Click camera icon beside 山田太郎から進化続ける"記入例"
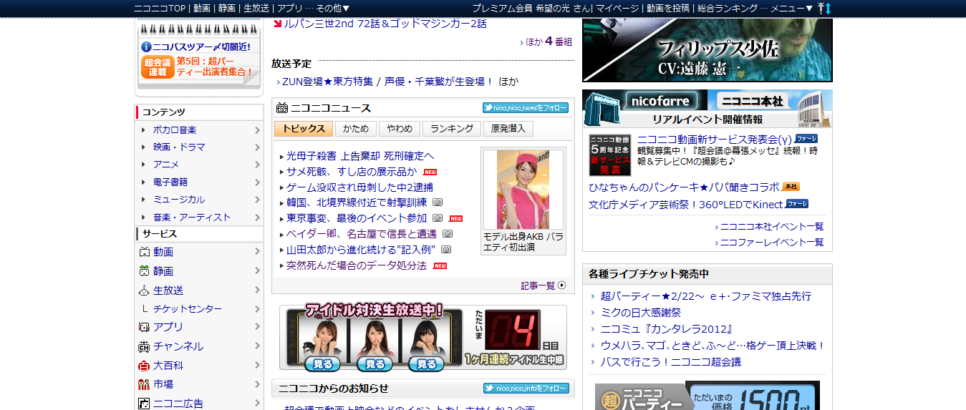This screenshot has height=410, width=966. (x=446, y=250)
